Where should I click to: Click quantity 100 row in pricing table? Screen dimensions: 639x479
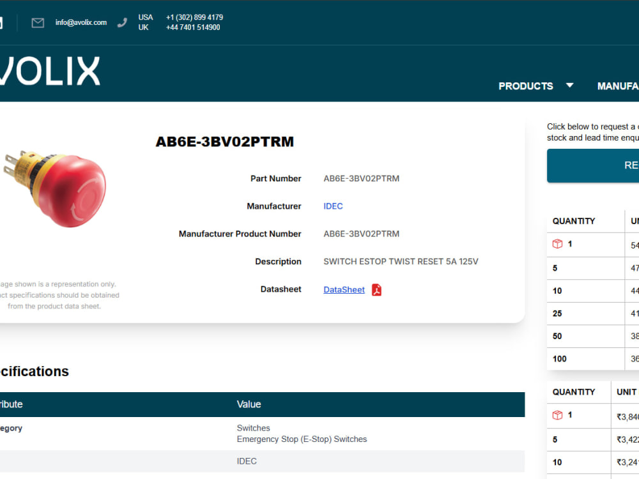tap(593, 359)
